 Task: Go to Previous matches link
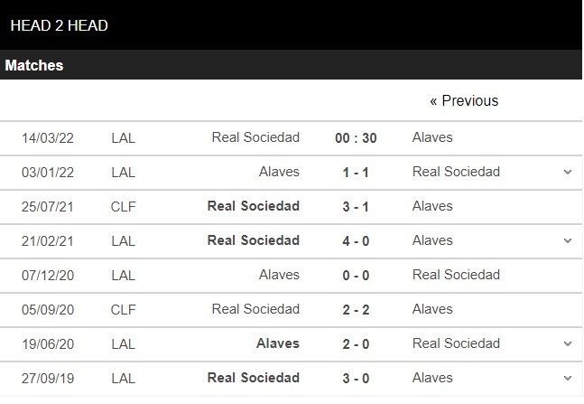[464, 100]
